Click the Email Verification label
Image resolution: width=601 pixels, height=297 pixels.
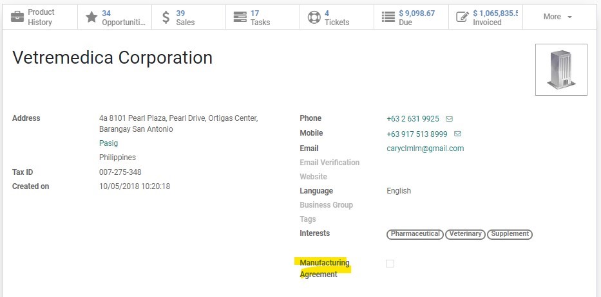coord(330,162)
